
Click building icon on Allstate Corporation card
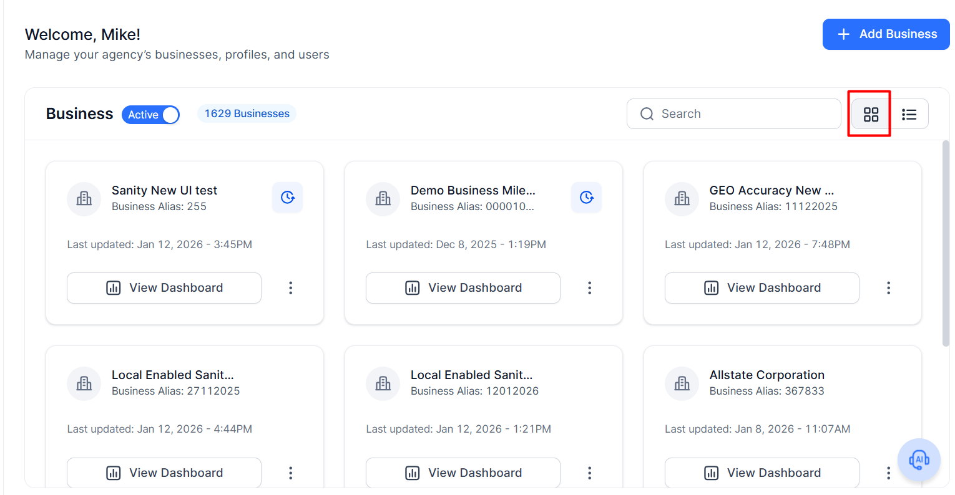point(682,383)
